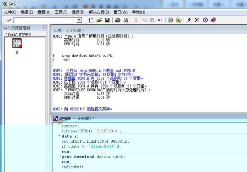Click the 'Work' 的内容 header
Screen dimensions: 247x172
click(x=18, y=34)
